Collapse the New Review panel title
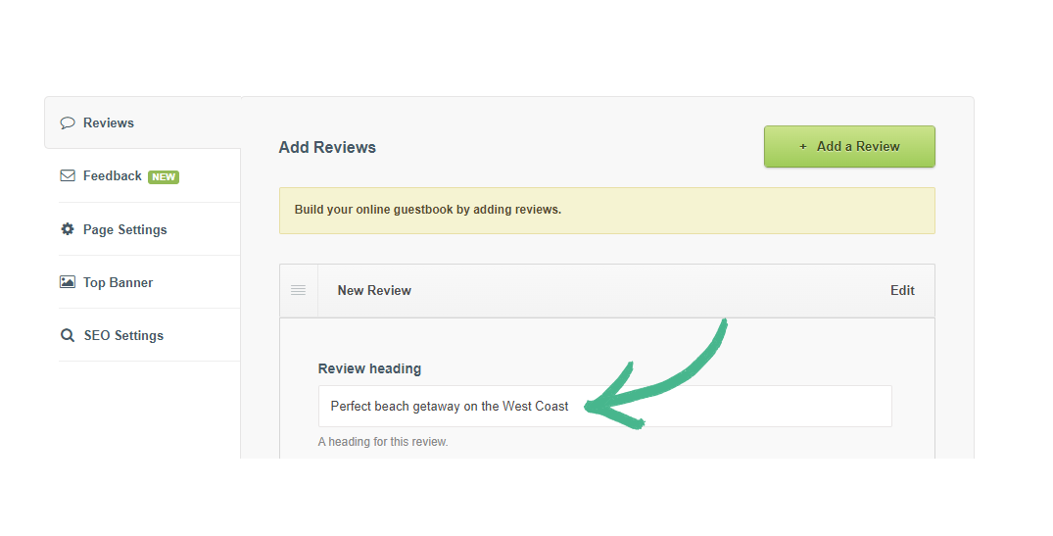The height and width of the screenshot is (536, 1053). click(374, 290)
